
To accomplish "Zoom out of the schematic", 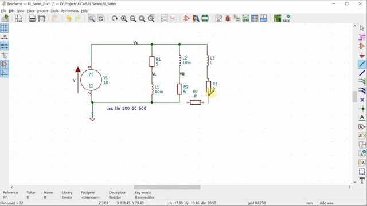I will pos(133,18).
